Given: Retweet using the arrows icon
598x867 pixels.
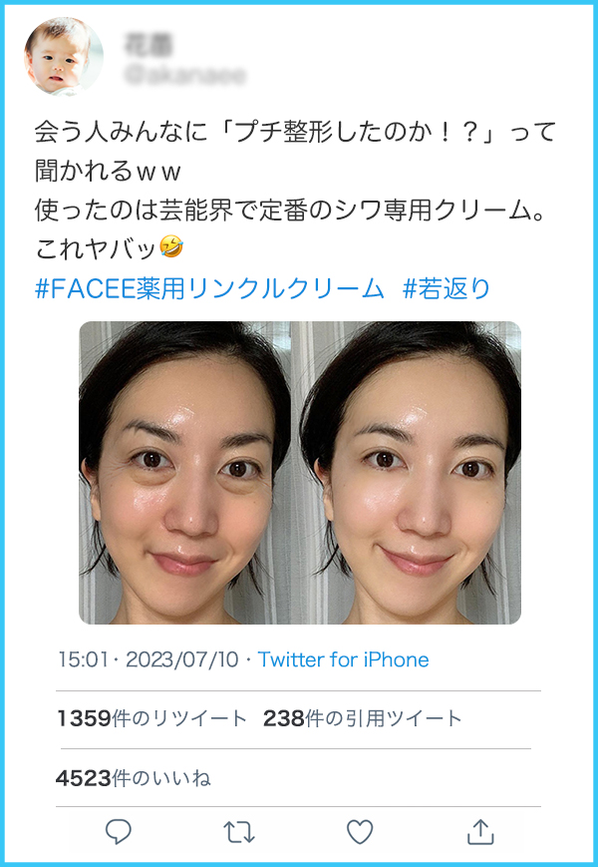Looking at the screenshot, I should 238,832.
